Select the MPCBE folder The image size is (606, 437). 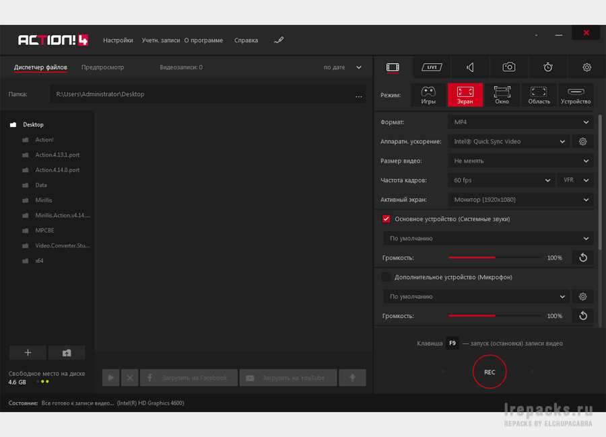click(44, 230)
